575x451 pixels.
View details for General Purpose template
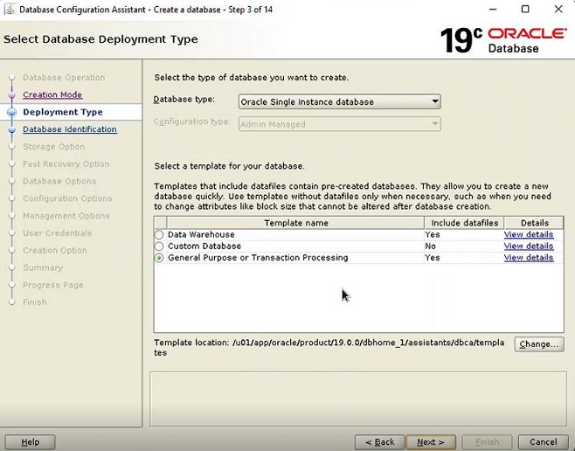(528, 258)
